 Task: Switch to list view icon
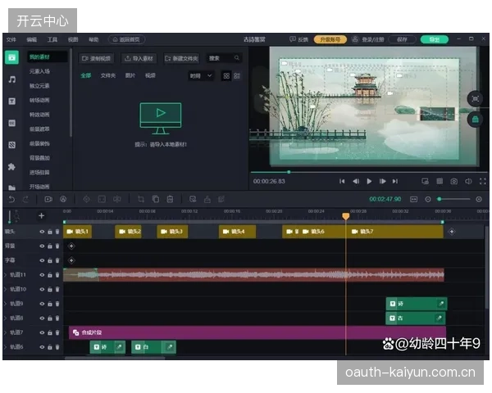point(237,76)
